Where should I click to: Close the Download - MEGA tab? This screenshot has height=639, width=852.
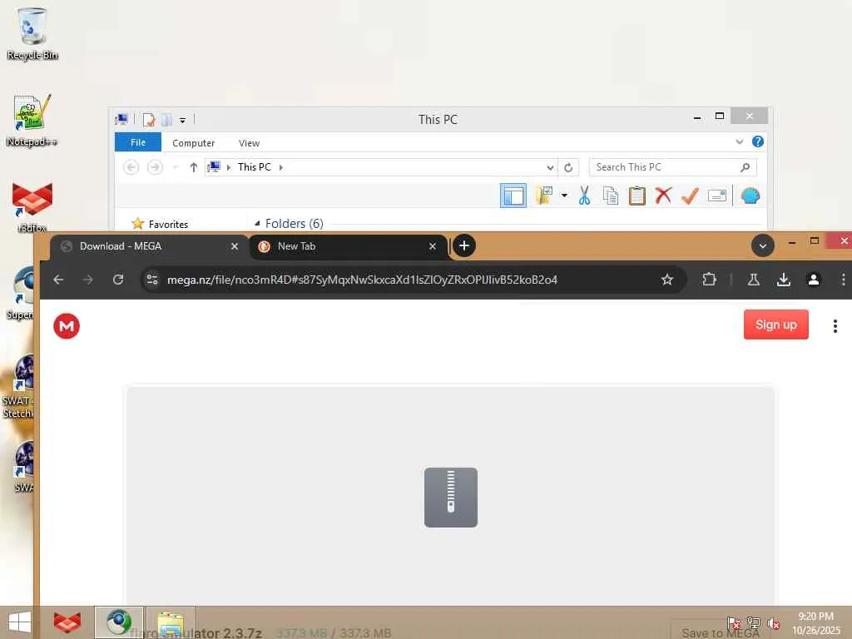click(x=234, y=246)
